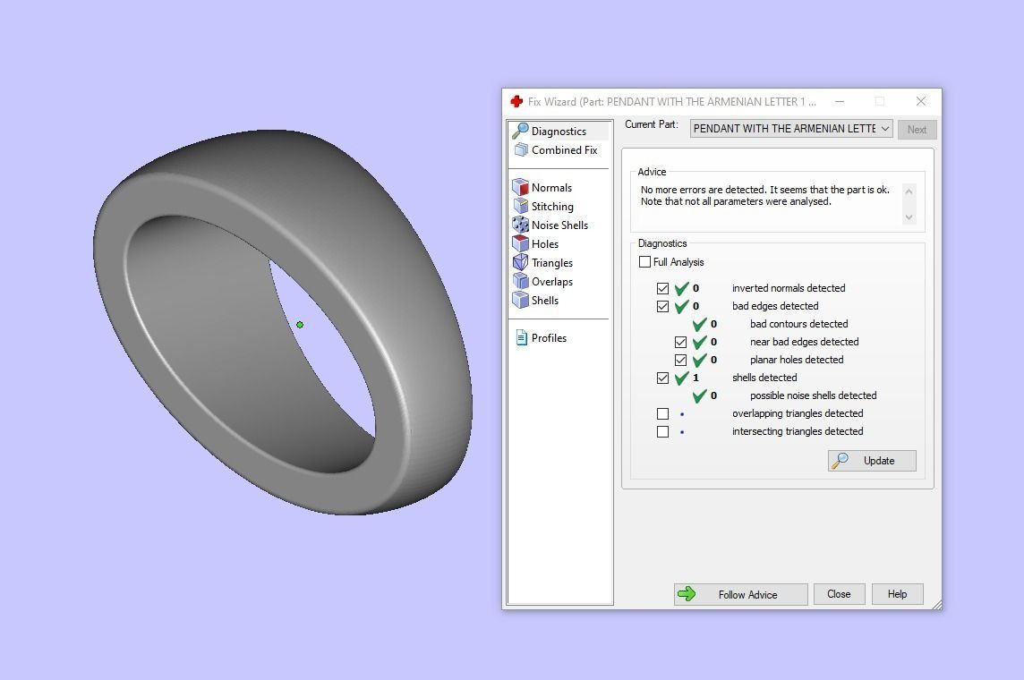Open the Diagnostics page
This screenshot has height=680, width=1024.
pos(559,132)
